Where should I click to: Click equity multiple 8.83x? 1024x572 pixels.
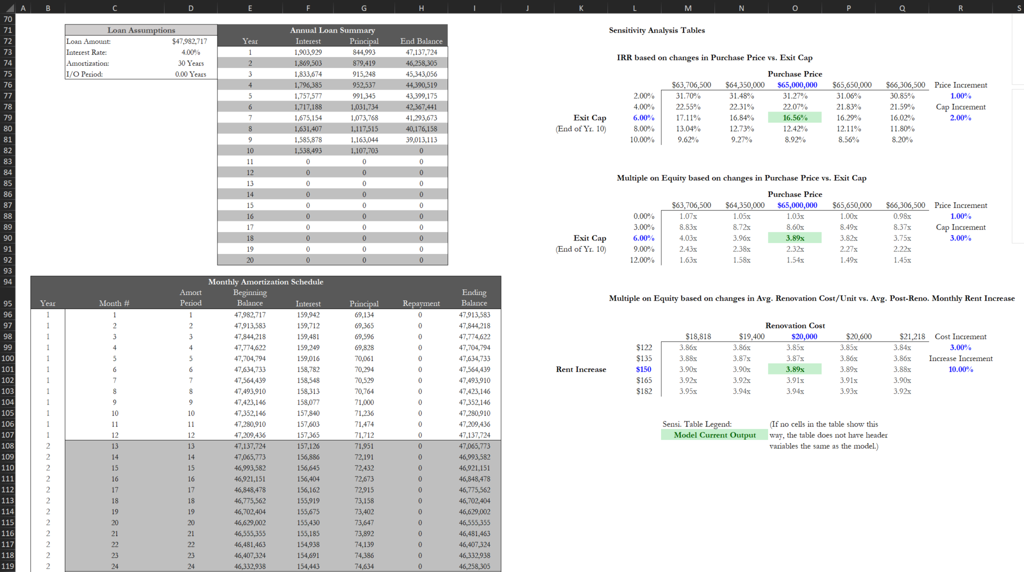pyautogui.click(x=688, y=227)
